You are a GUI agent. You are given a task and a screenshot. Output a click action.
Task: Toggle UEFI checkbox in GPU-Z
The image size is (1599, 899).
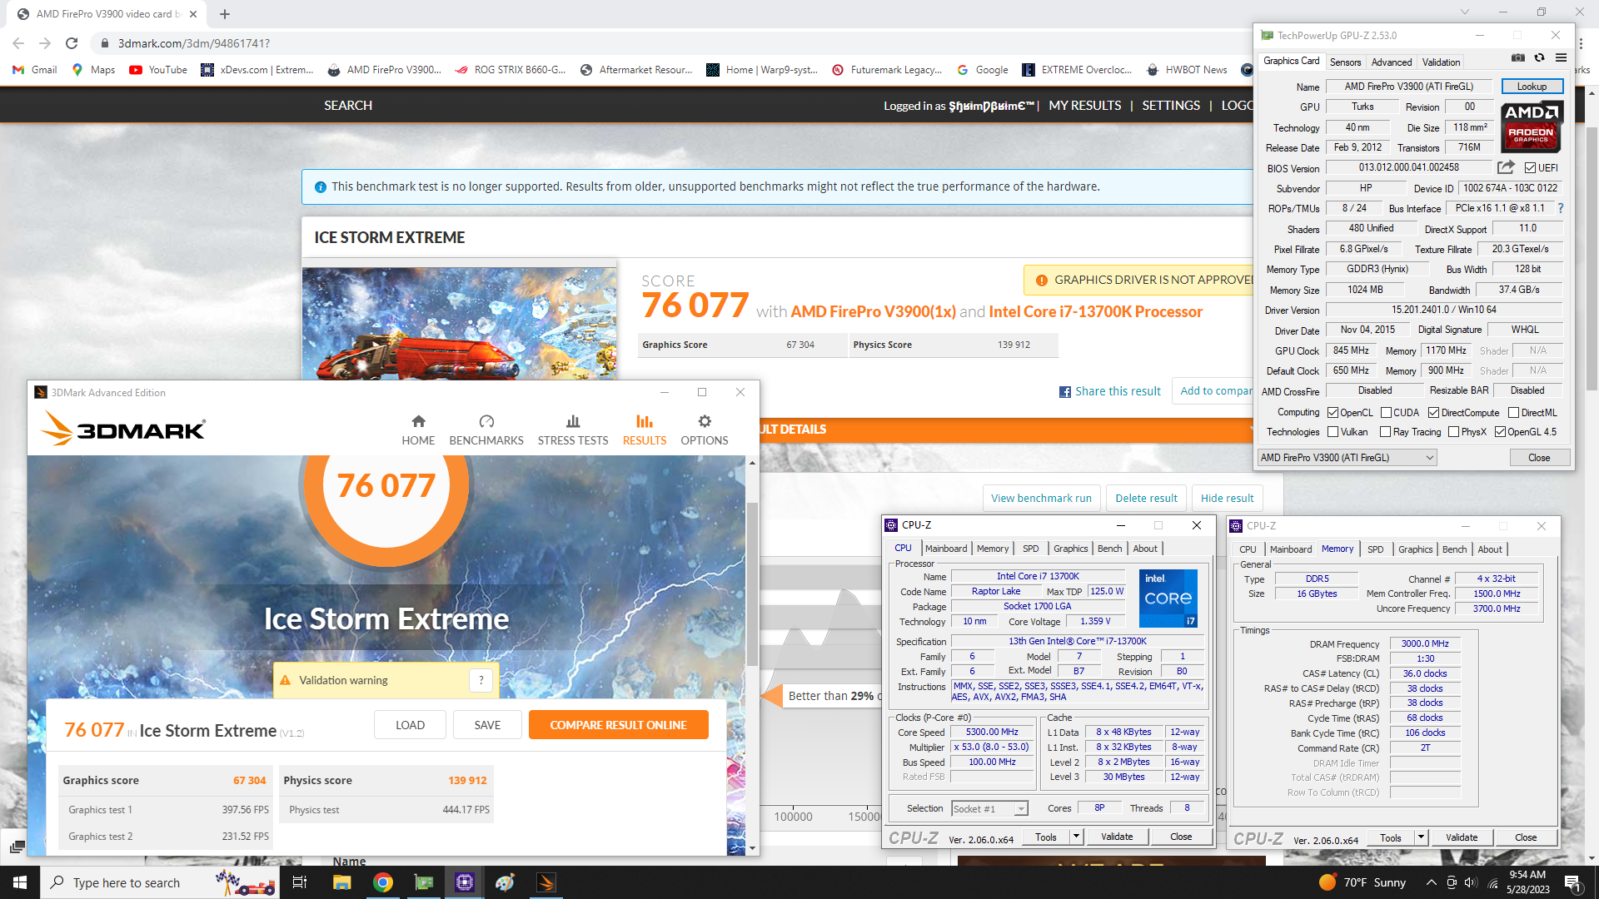1530,168
